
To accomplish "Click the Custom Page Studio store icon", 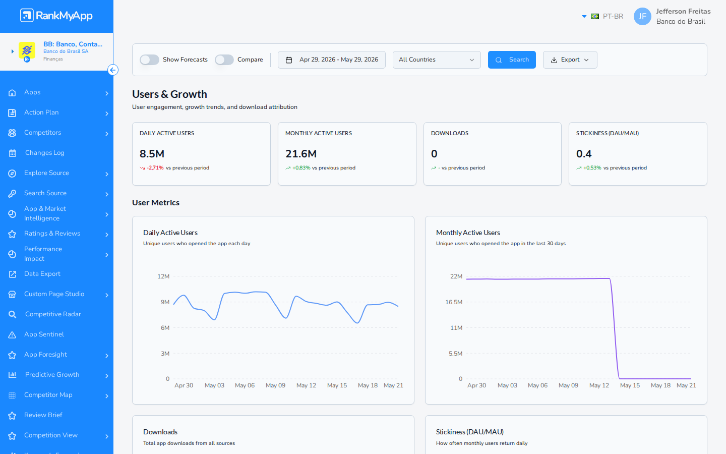I will pos(12,294).
